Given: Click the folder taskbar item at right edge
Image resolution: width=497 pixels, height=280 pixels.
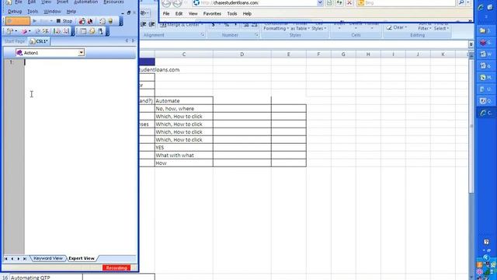Looking at the screenshot, I should pos(485,30).
